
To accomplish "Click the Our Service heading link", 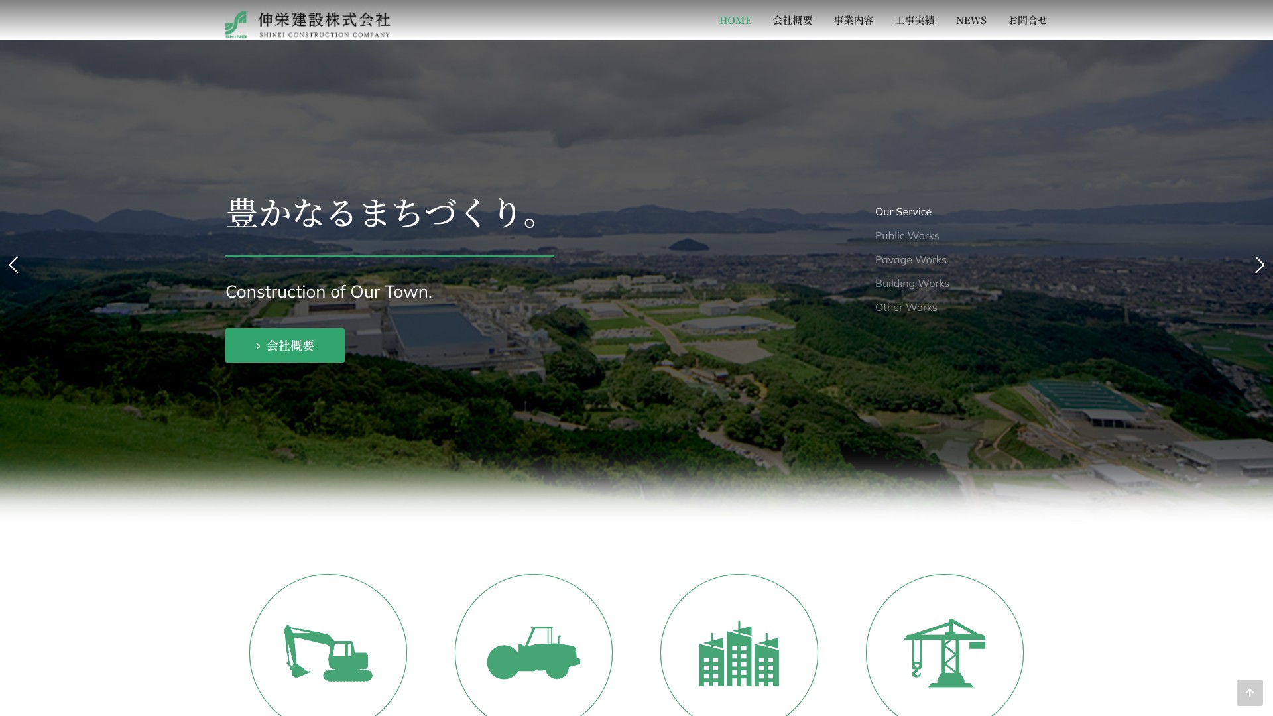I will [x=903, y=212].
